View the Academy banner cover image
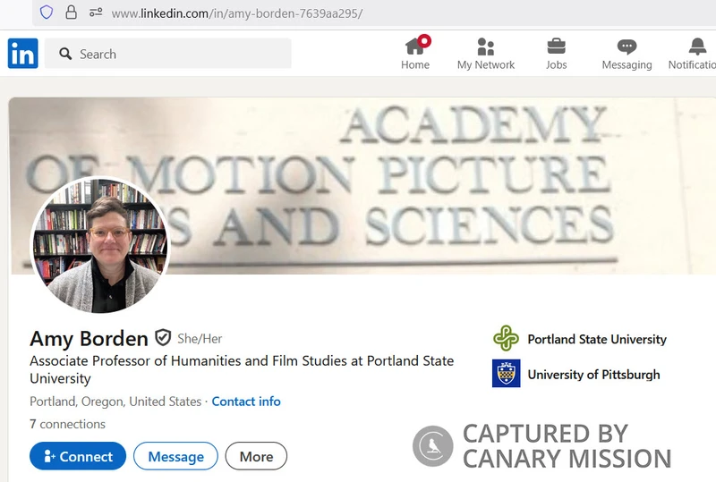Viewport: 716px width, 482px height. 363,186
